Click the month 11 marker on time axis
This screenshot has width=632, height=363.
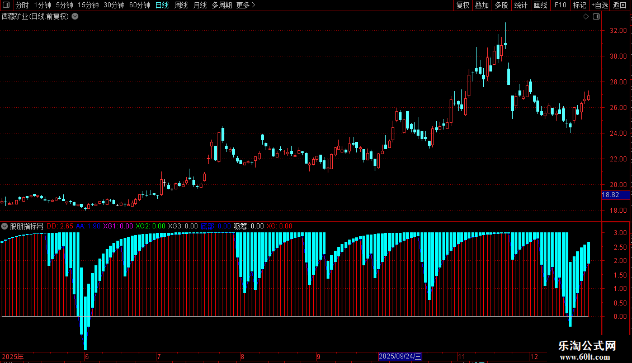point(461,356)
